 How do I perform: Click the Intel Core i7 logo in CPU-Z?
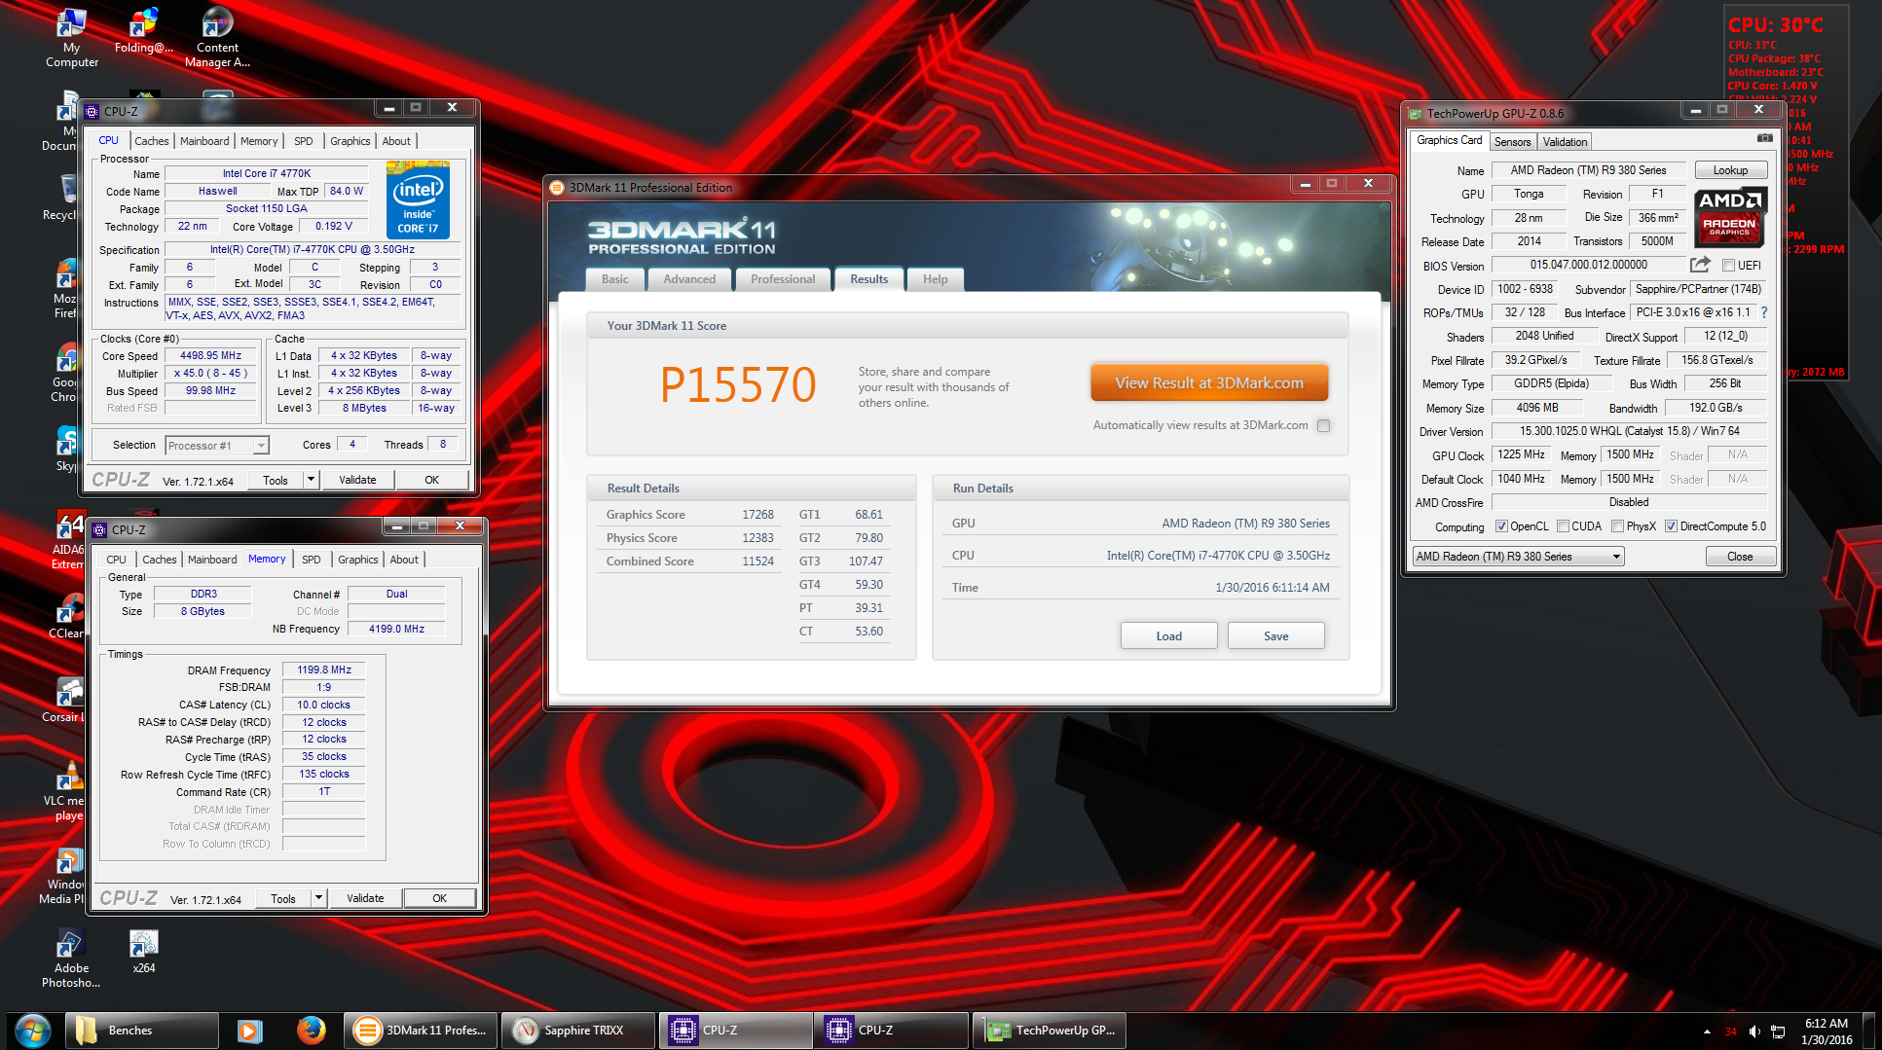click(418, 200)
